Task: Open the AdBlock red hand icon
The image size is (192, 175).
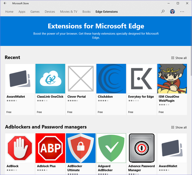Action: (20, 148)
